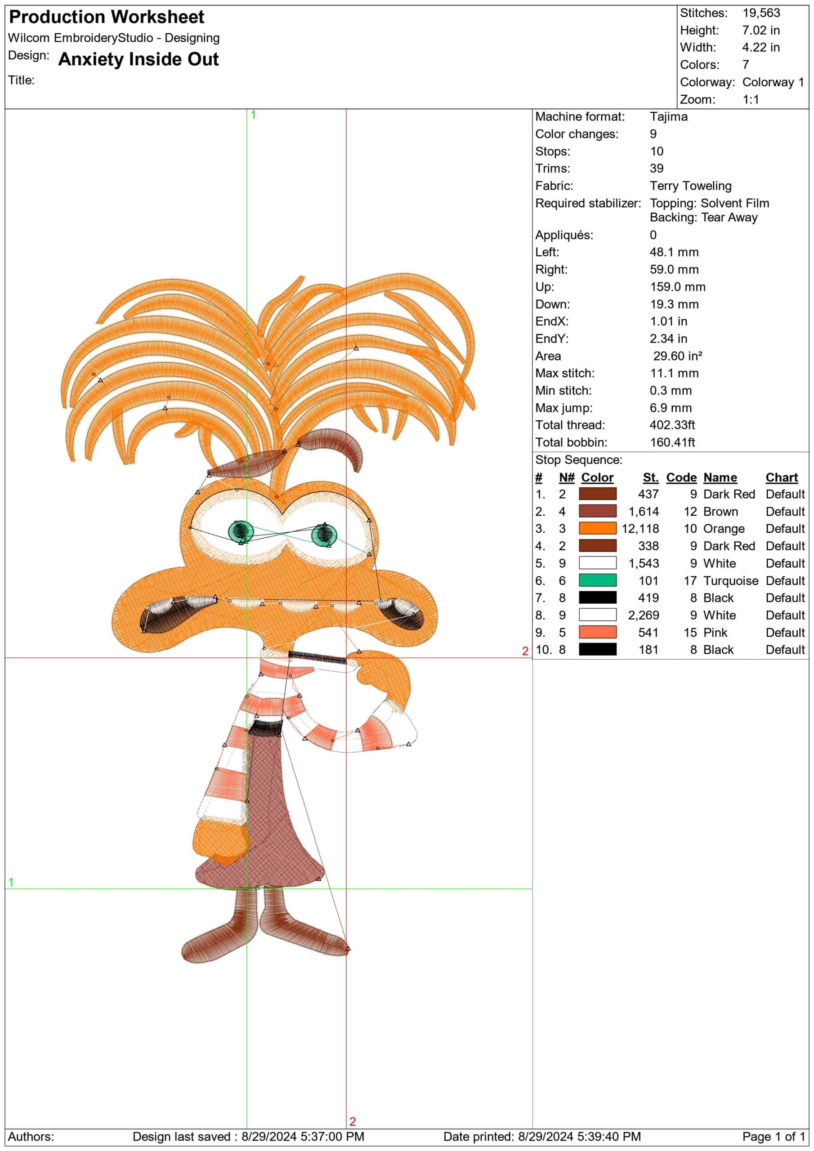The image size is (814, 1151).
Task: Click the Black swatch with 419 stitches
Action: coord(597,598)
